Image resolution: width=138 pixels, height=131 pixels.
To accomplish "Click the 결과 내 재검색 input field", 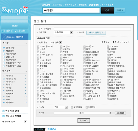I will [x=92, y=29].
